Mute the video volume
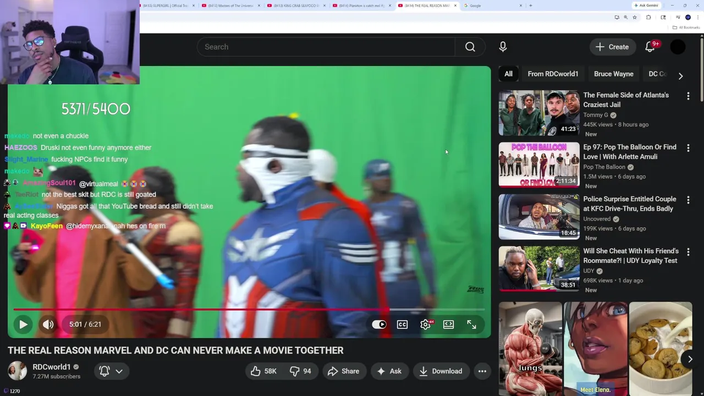Viewport: 704px width, 396px height. (x=48, y=324)
